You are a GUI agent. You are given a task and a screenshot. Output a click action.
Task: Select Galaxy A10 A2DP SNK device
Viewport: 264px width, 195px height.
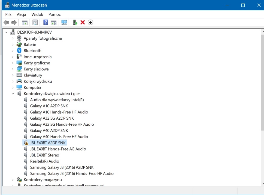tap(49, 106)
